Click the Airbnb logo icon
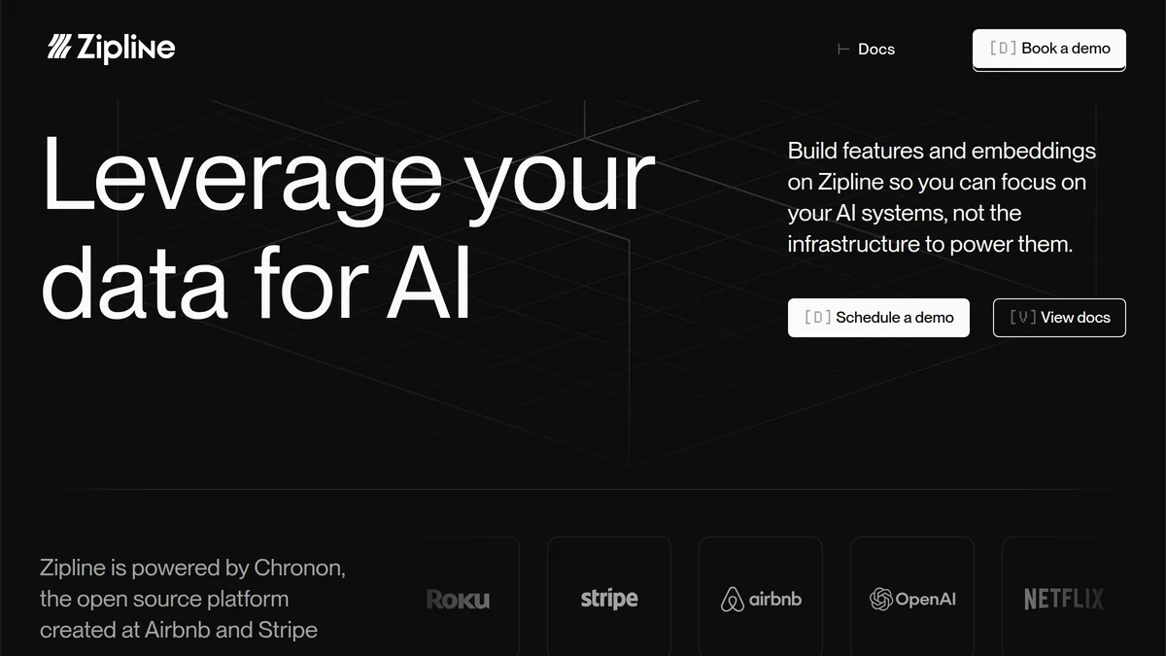Screen dimensions: 1166x656 point(732,599)
